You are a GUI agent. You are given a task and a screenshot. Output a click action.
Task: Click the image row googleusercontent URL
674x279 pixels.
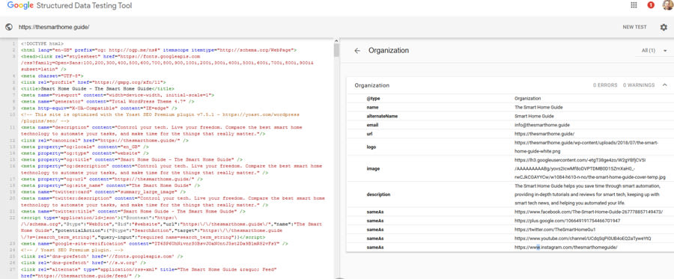590,168
